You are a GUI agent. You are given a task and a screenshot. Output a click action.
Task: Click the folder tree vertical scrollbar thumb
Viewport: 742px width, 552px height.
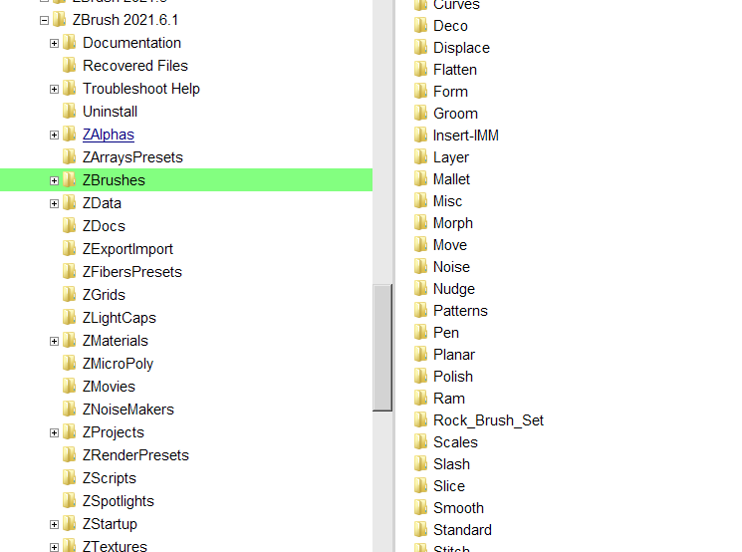tap(382, 348)
